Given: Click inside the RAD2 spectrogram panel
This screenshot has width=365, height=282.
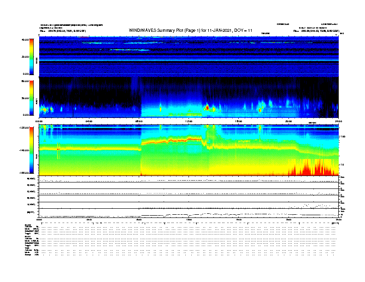Looking at the screenshot, I should click(x=189, y=57).
